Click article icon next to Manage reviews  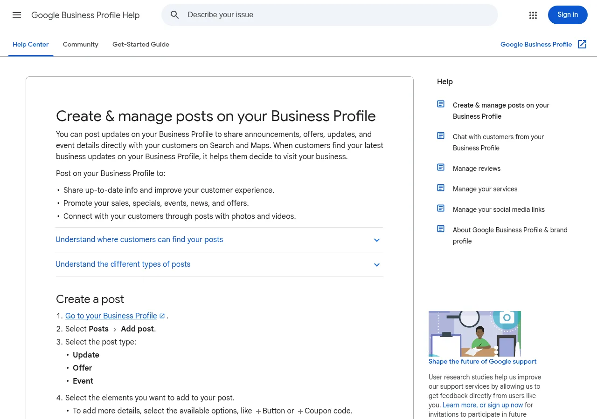point(441,167)
